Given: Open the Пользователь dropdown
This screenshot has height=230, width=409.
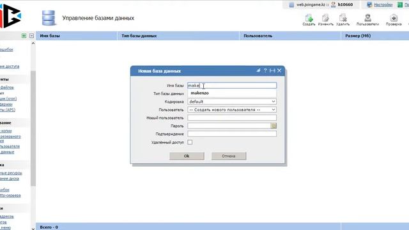Looking at the screenshot, I should pyautogui.click(x=232, y=110).
